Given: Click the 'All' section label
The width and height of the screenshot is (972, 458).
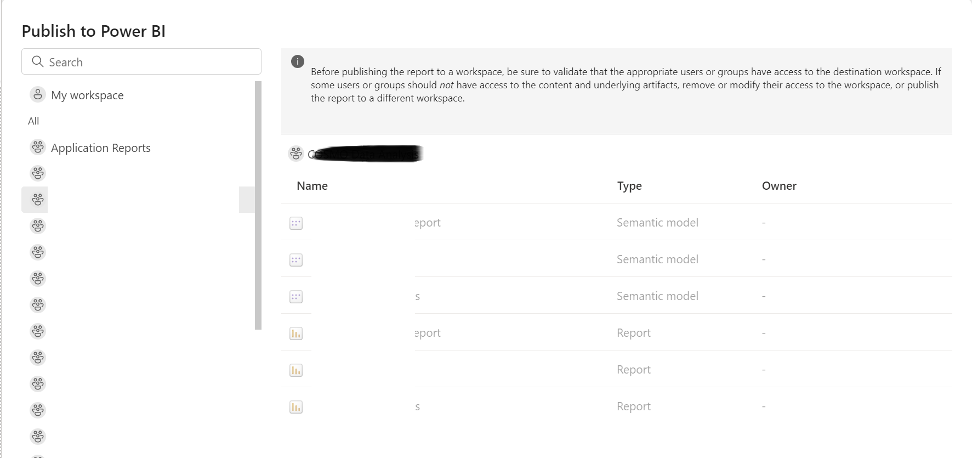Looking at the screenshot, I should tap(33, 121).
